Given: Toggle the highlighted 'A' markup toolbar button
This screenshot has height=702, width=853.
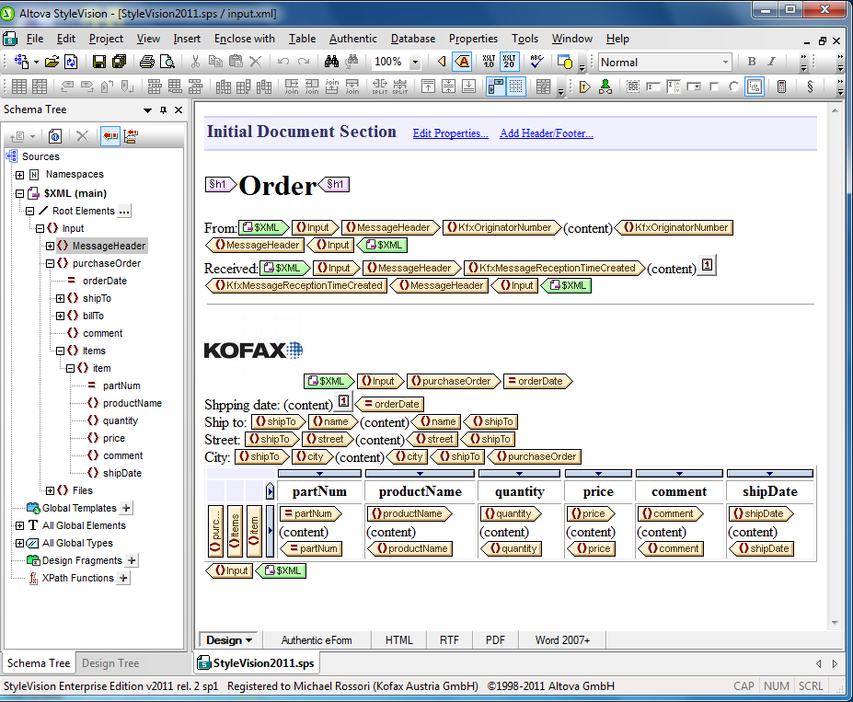Looking at the screenshot, I should (463, 62).
